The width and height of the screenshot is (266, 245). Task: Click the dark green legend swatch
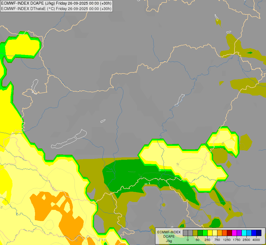point(200,233)
